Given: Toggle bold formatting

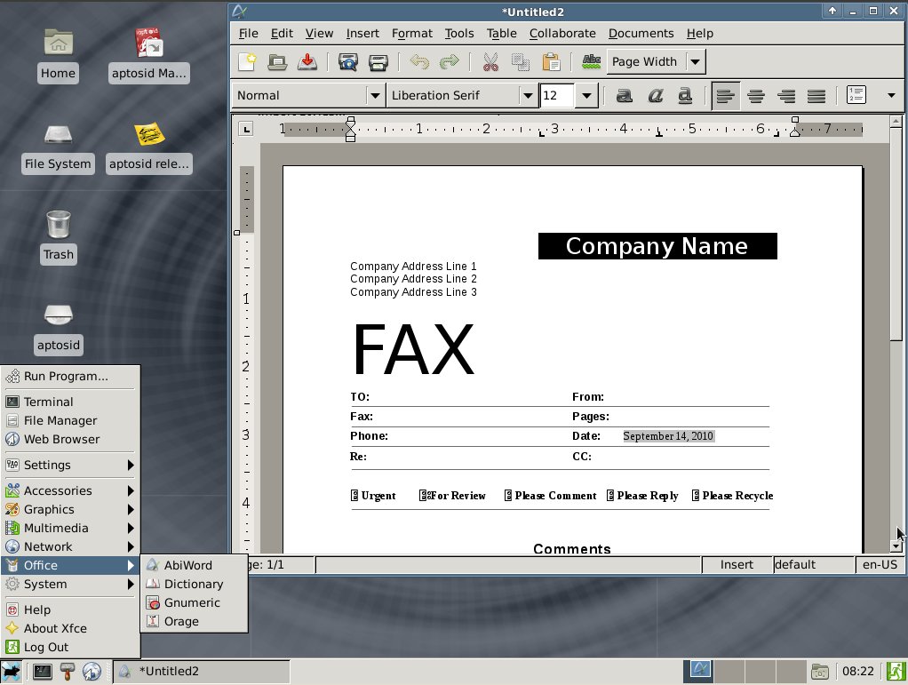Looking at the screenshot, I should (x=625, y=95).
